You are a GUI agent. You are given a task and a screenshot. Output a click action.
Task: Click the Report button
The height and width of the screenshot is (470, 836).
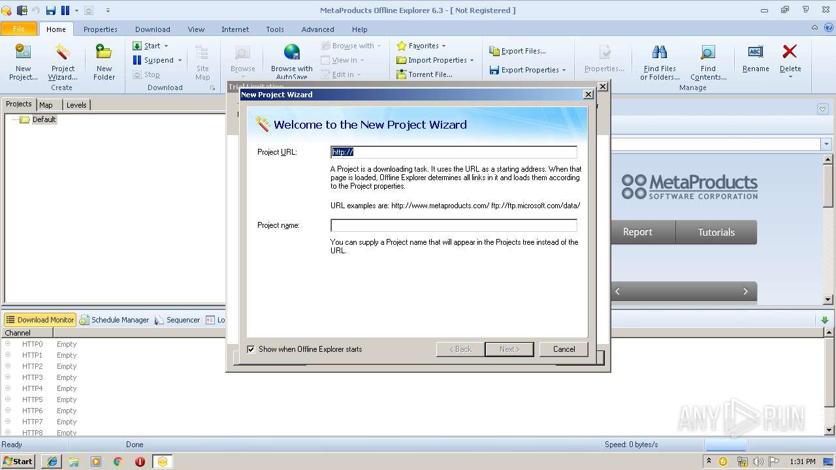coord(637,232)
